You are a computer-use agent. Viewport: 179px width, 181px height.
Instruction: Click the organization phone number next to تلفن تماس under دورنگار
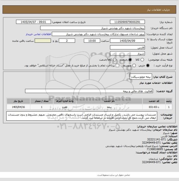pyautogui.click(x=151, y=143)
